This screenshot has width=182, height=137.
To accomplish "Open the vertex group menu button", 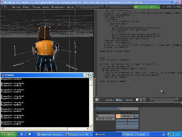I will coord(97,116).
